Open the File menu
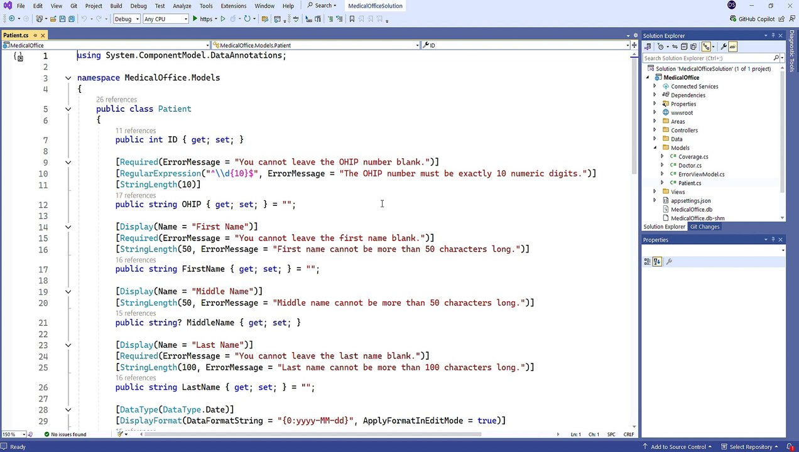 point(21,6)
